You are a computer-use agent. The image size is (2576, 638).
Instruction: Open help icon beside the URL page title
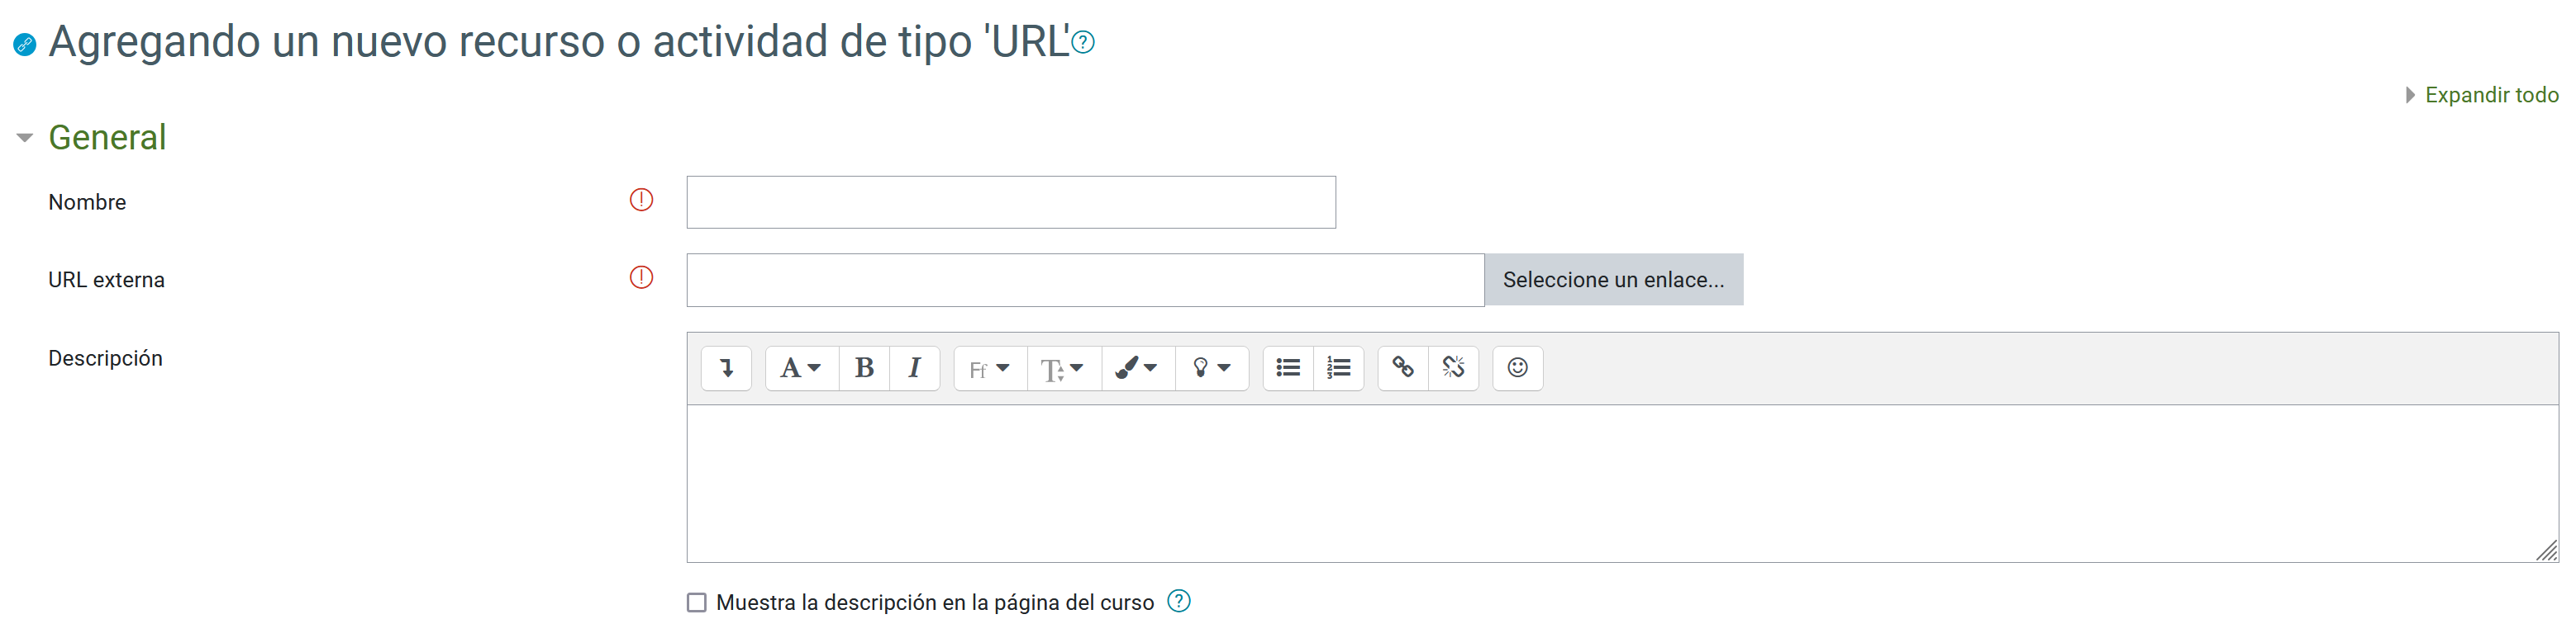tap(1083, 43)
